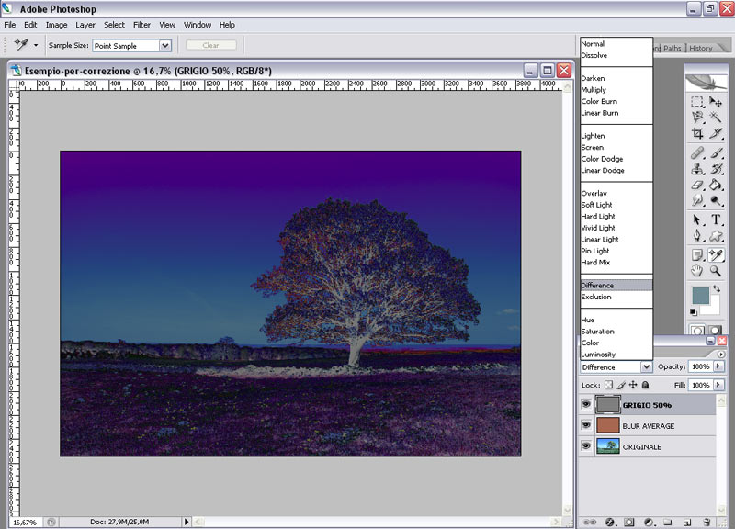
Task: Click the delete layer trash icon
Action: click(x=707, y=522)
